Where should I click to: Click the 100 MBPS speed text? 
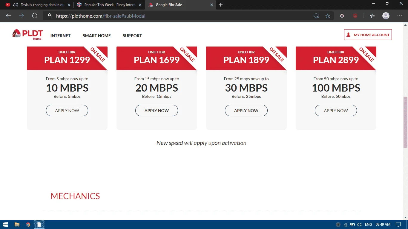tap(336, 88)
